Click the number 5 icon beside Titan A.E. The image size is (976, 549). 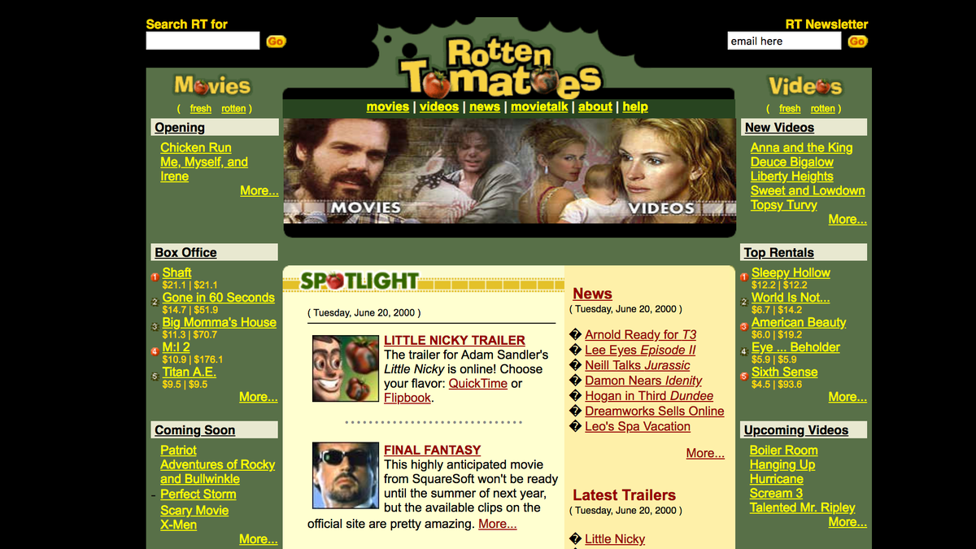[155, 376]
